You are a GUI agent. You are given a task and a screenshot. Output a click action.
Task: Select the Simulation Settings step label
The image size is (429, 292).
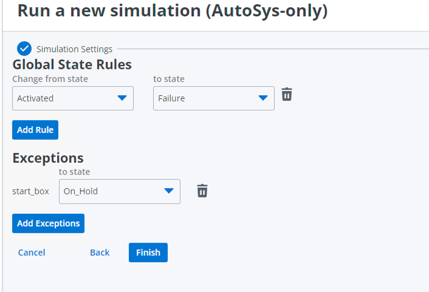tap(74, 49)
